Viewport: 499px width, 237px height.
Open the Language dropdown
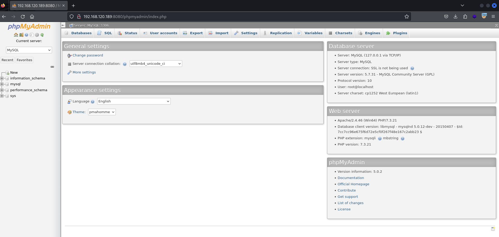[x=134, y=101]
